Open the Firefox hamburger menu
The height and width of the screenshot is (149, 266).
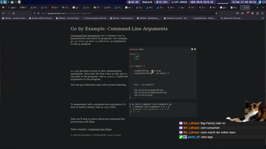262,13
